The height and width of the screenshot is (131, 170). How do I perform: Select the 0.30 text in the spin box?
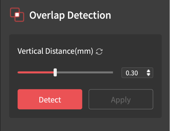[x=132, y=73]
